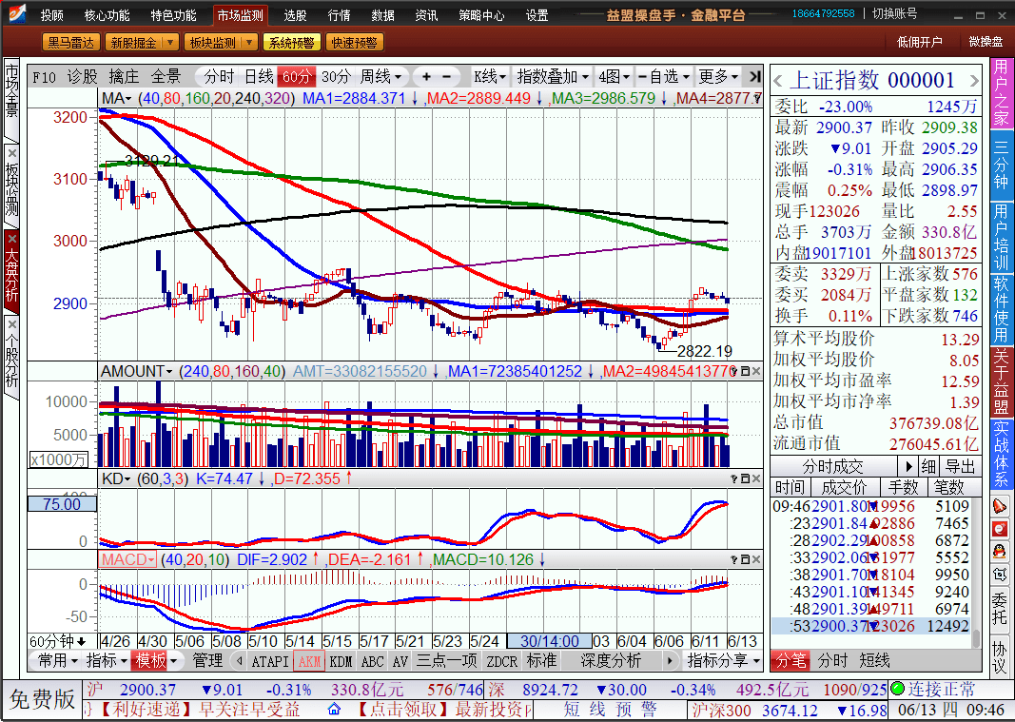Click the red Weibo icon in sidebar
This screenshot has width=1015, height=722.
point(1000,528)
